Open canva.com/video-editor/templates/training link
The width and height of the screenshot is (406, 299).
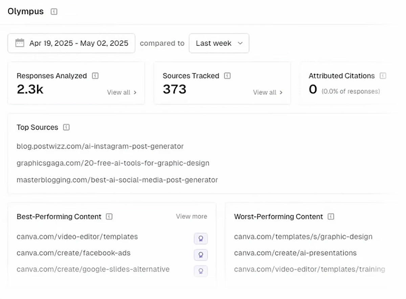pyautogui.click(x=310, y=269)
